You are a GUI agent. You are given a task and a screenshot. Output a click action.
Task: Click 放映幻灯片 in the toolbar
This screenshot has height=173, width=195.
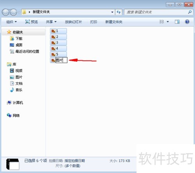(x=73, y=22)
